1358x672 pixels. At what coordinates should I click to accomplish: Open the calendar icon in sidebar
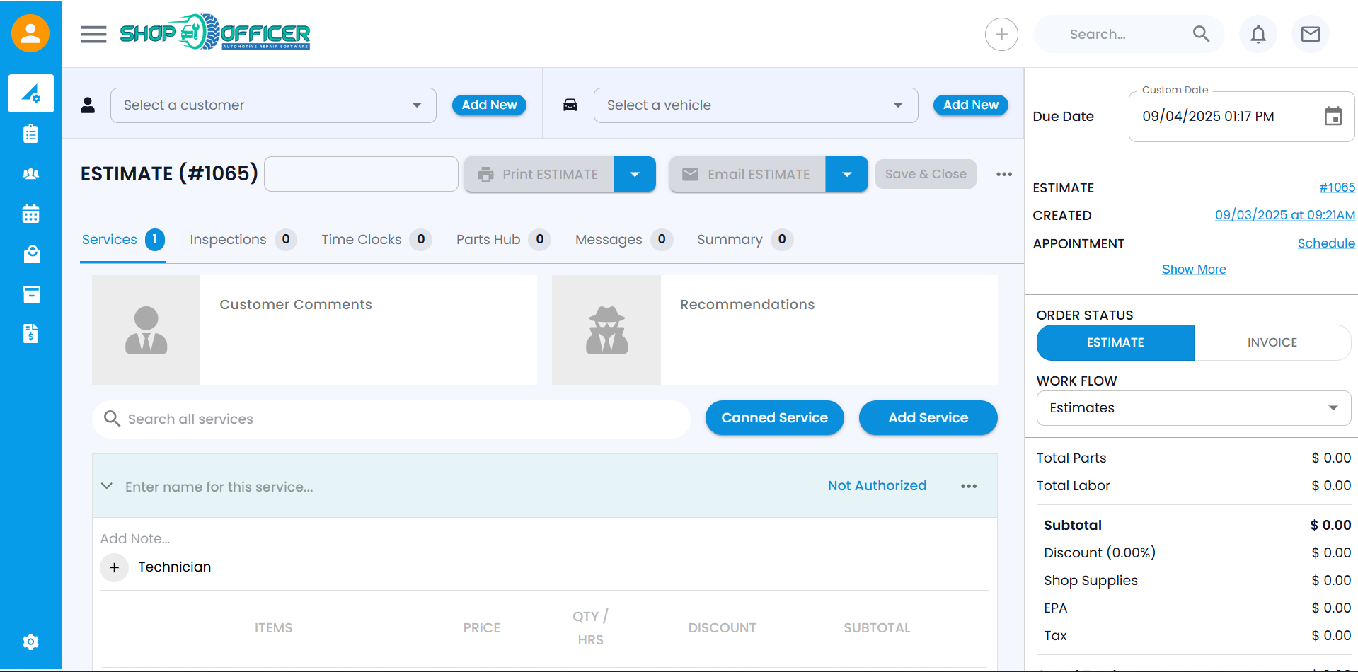coord(30,214)
